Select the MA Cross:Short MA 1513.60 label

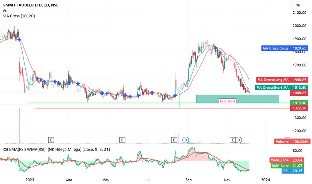(282, 88)
